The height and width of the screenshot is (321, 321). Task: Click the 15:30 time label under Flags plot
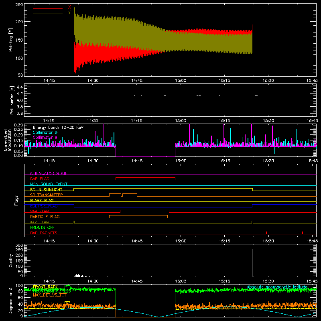[268, 241]
